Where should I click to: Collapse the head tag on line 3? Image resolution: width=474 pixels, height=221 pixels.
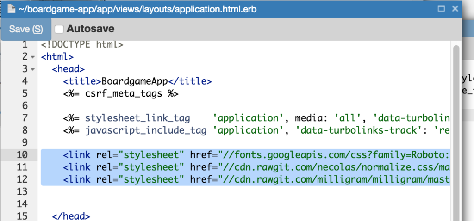pyautogui.click(x=33, y=69)
